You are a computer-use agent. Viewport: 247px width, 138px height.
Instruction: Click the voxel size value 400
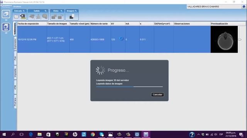72,39
